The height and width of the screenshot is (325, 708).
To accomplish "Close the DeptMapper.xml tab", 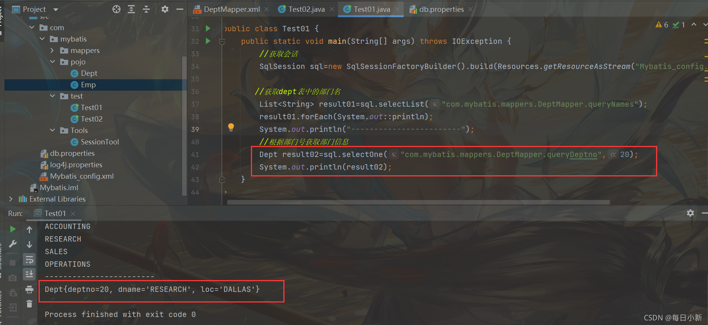I will 267,9.
